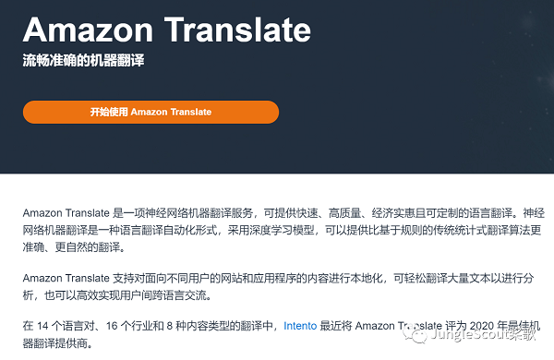This screenshot has height=360, width=554.
Task: Click the JungleScout watermark text
Action: (x=483, y=334)
